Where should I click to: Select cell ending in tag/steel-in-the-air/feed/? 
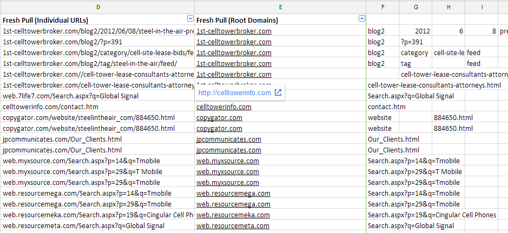pyautogui.click(x=98, y=64)
